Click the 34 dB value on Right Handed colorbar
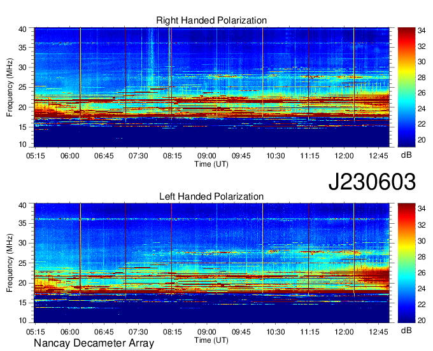The height and width of the screenshot is (351, 433). point(422,31)
